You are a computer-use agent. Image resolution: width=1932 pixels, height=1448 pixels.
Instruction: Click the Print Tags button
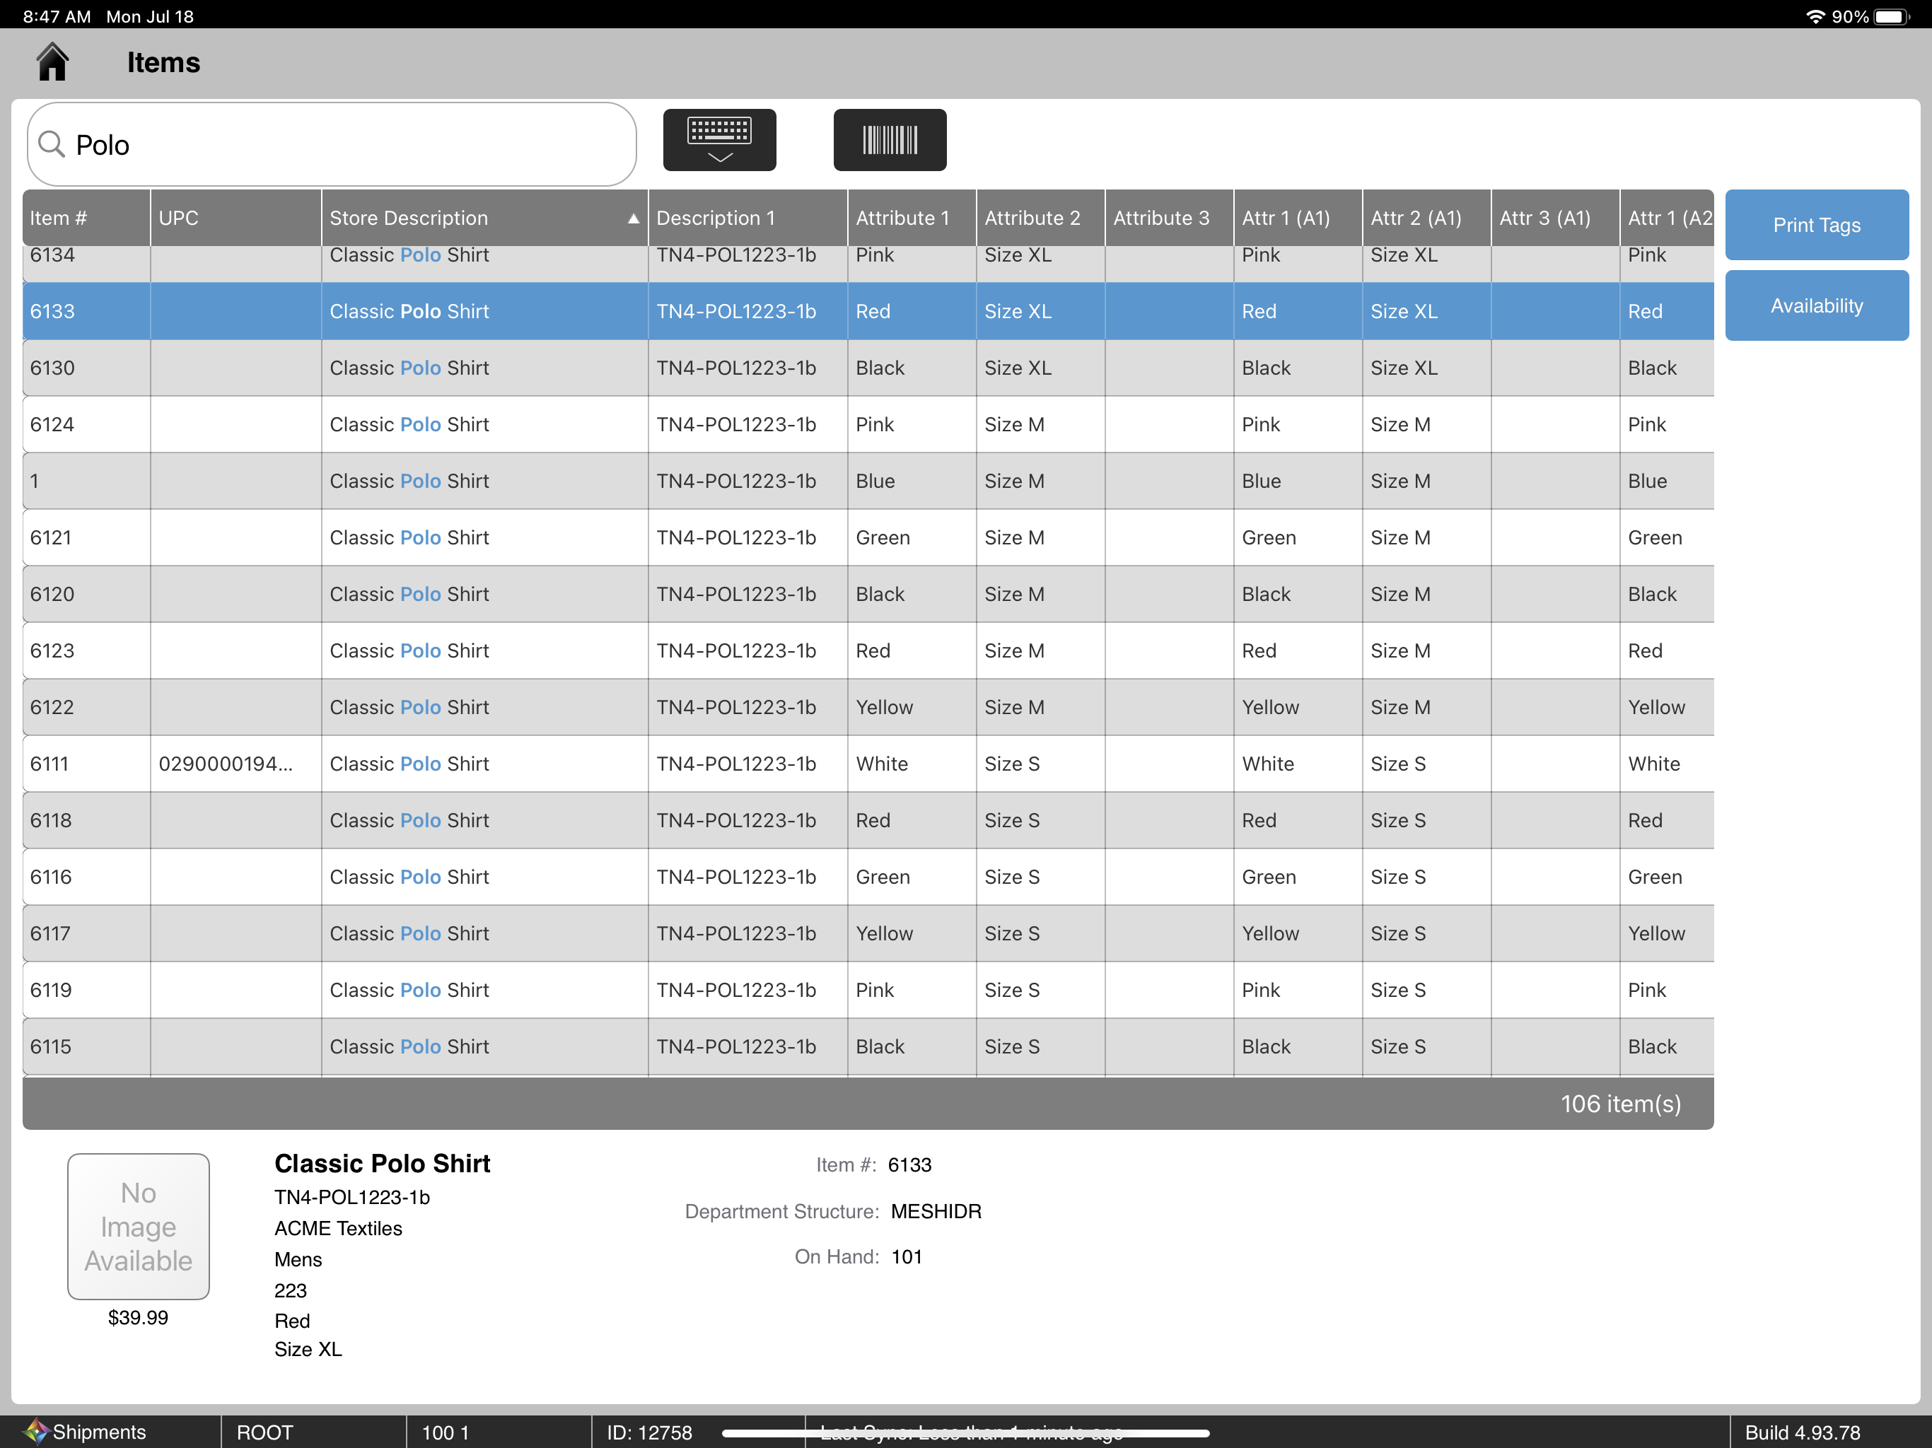[x=1816, y=224]
